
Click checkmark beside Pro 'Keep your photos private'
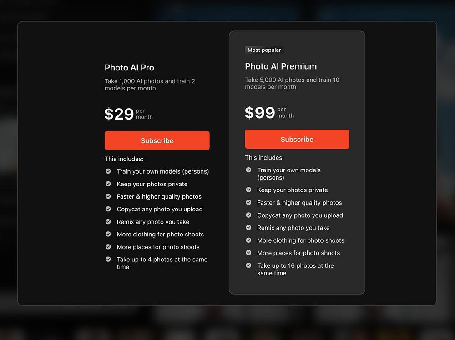pos(108,184)
